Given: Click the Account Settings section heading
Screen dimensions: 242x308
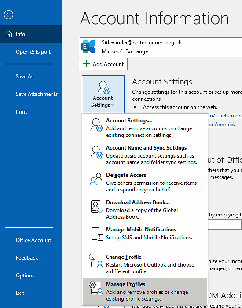Looking at the screenshot, I should pos(162,82).
